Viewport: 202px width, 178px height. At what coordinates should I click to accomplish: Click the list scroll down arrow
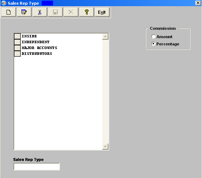[x=105, y=147]
